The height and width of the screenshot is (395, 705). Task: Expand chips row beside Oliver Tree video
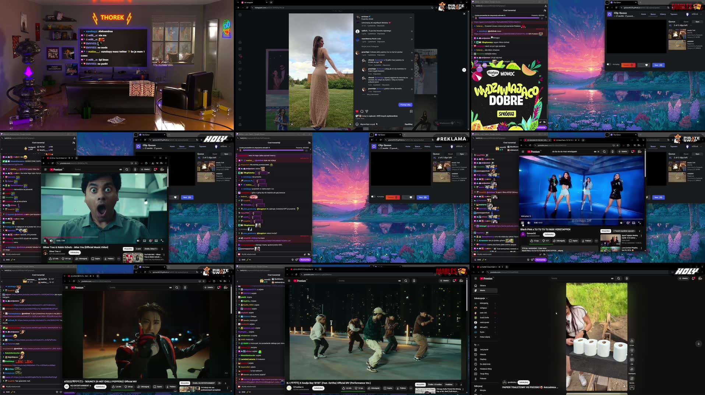point(162,249)
